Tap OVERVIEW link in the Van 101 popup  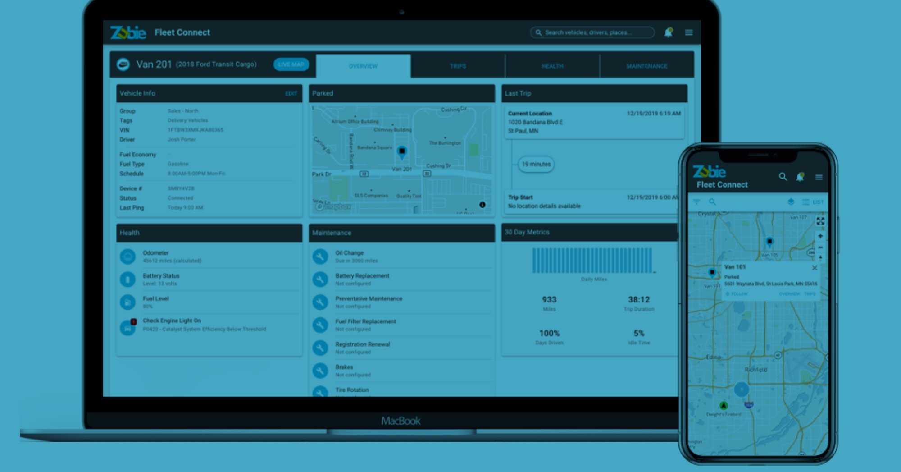[x=790, y=294]
